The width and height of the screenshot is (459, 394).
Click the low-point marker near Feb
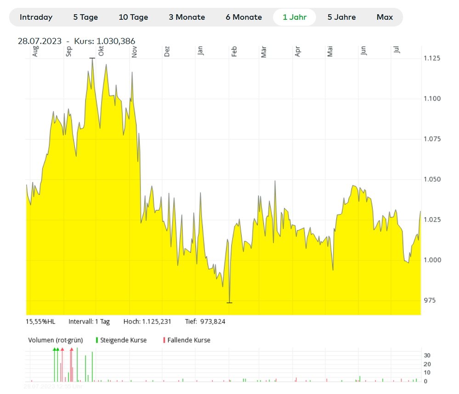[x=230, y=303]
